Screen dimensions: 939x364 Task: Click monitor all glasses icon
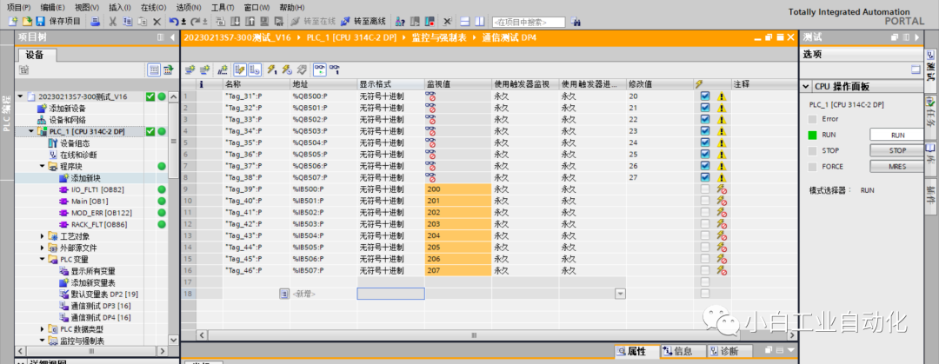tap(320, 69)
